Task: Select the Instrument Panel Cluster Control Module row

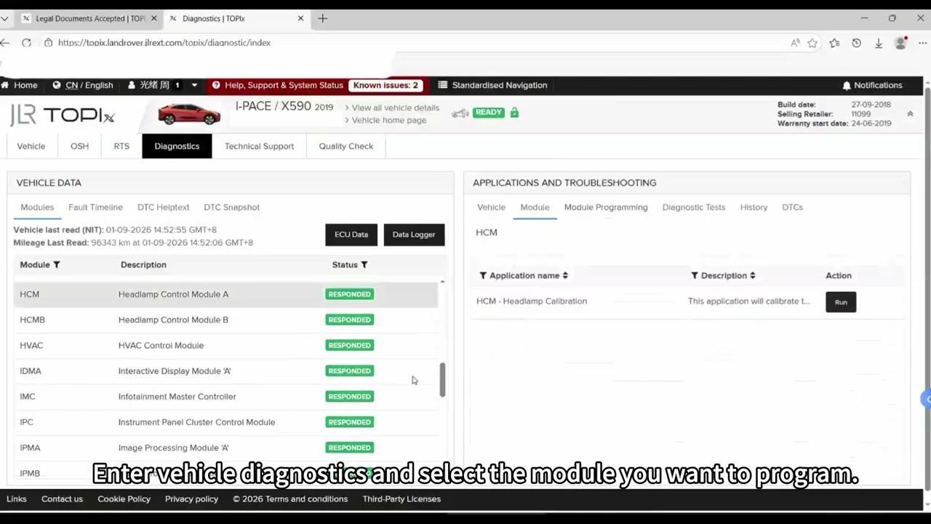Action: click(225, 422)
